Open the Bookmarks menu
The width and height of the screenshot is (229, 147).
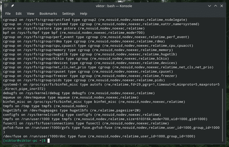click(48, 13)
